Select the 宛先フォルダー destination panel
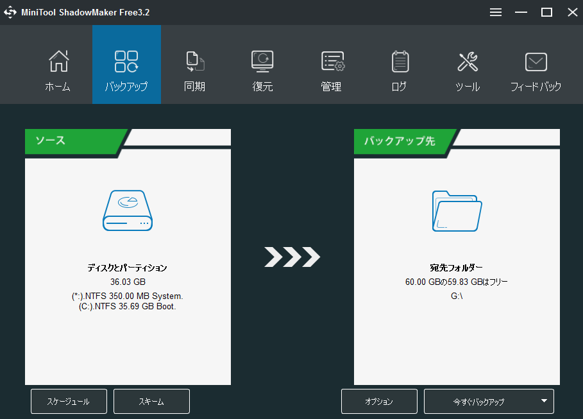583x419 pixels. 456,269
